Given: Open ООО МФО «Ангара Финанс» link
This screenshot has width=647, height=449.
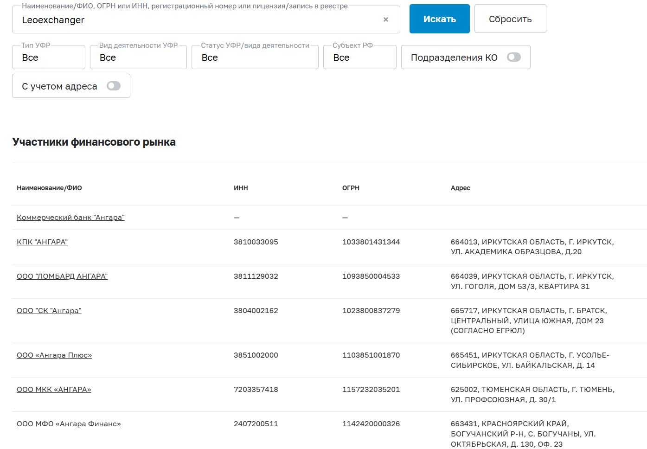Looking at the screenshot, I should 69,424.
